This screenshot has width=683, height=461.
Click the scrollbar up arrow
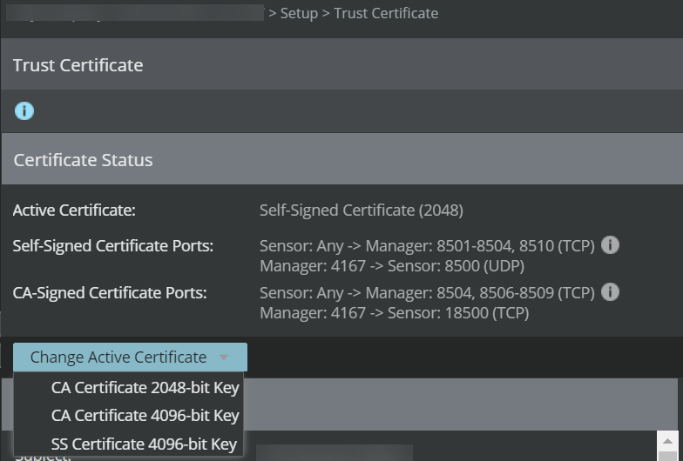point(667,442)
